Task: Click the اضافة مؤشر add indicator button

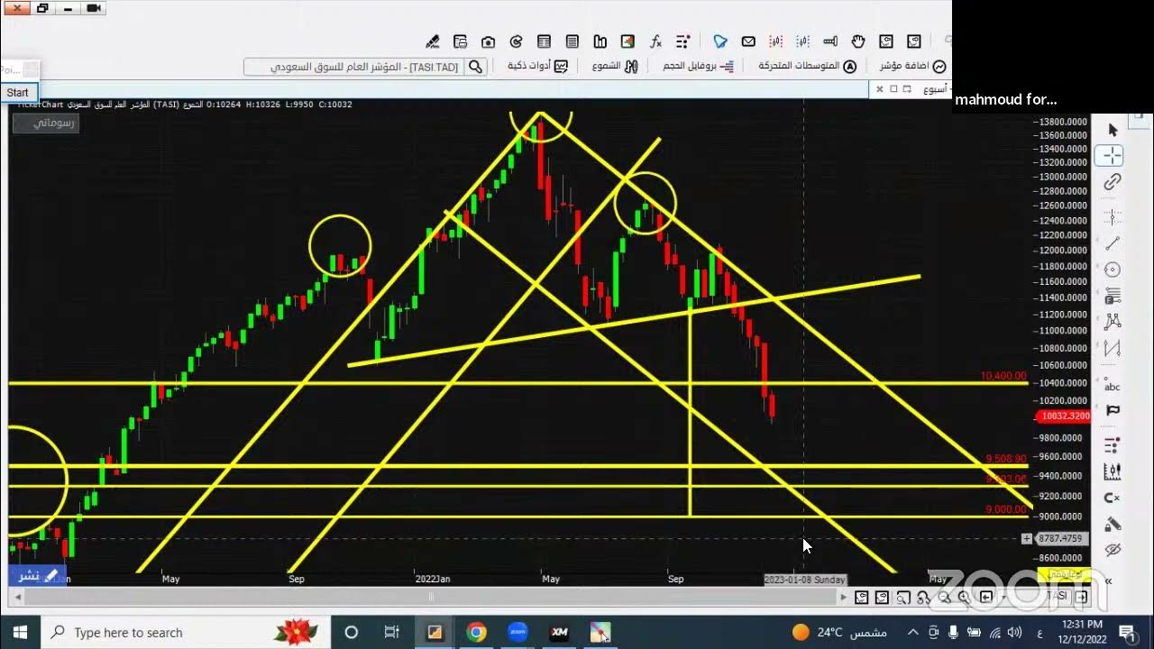Action: coord(912,67)
